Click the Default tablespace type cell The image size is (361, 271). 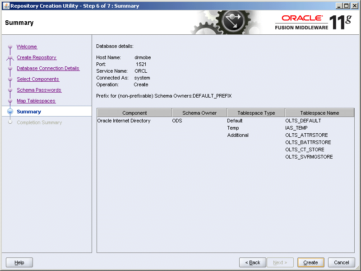pyautogui.click(x=235, y=121)
